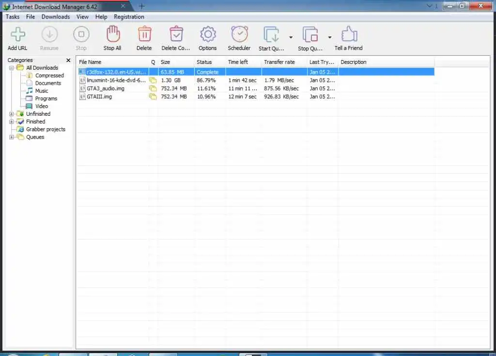Select the Compressed category
The height and width of the screenshot is (356, 496).
tap(49, 76)
